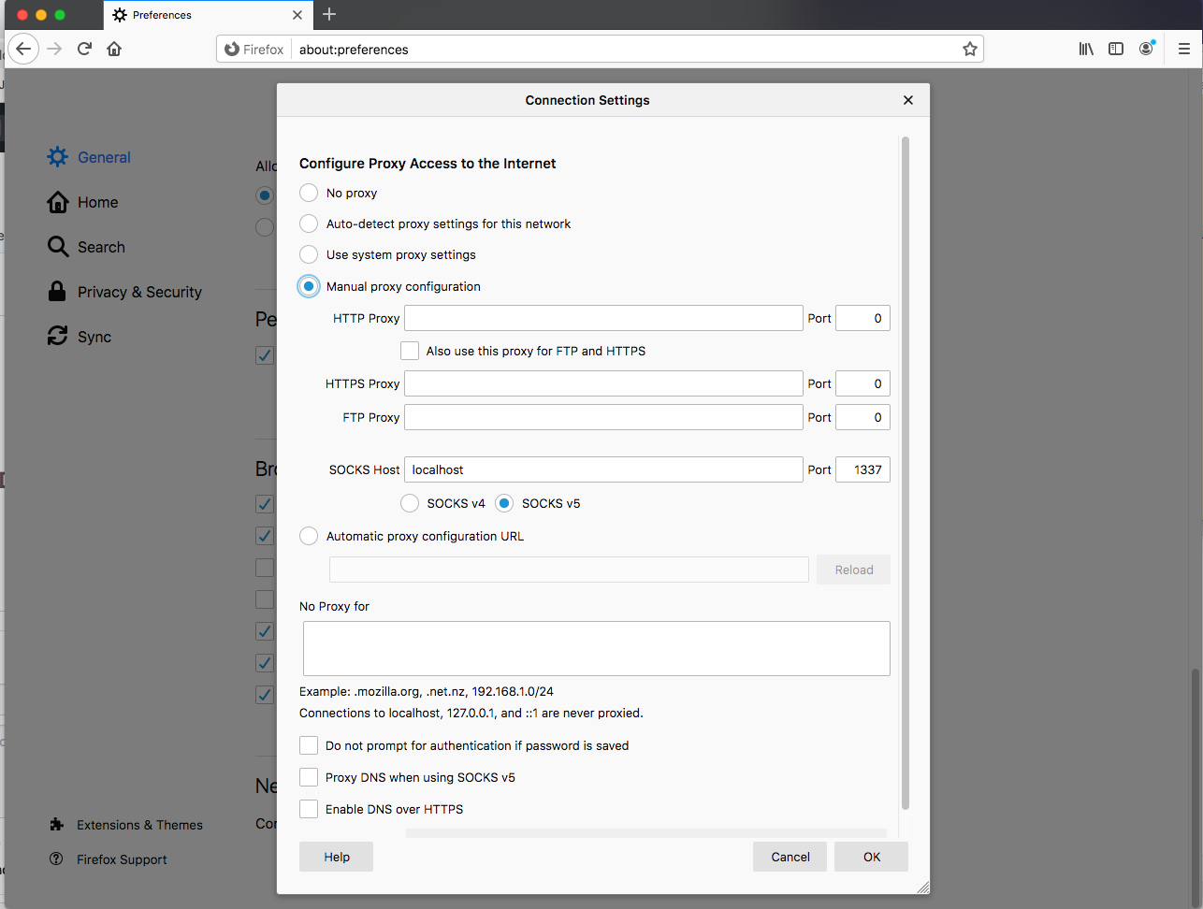Bookmark this page with the star icon
The height and width of the screenshot is (909, 1203).
click(970, 49)
